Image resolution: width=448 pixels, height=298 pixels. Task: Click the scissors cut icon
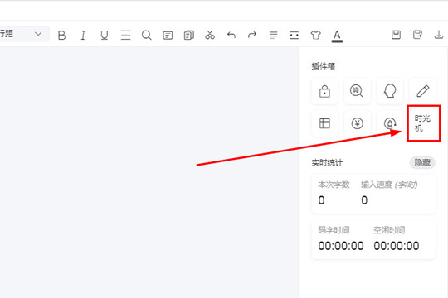(210, 35)
